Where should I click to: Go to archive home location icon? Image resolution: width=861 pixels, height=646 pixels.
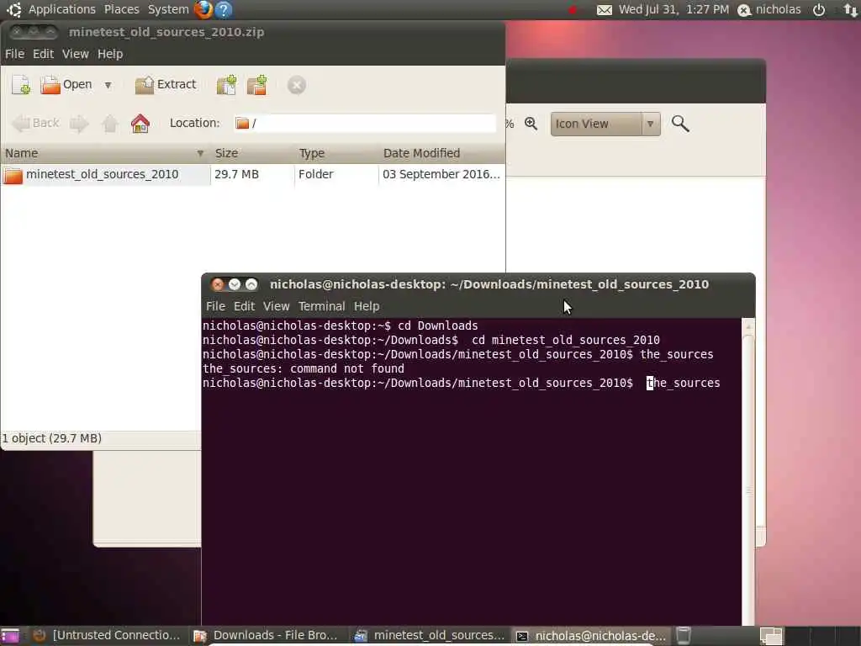click(140, 124)
